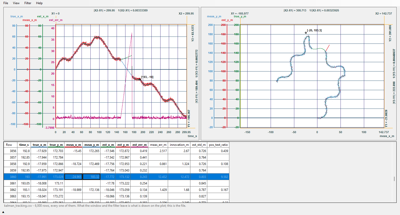The width and height of the screenshot is (400, 215).
Task: Click the true_y_m table column header
Action: (x=56, y=145)
